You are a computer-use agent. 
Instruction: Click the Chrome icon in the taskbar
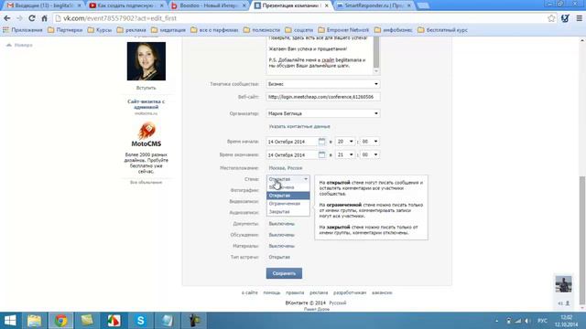[60, 321]
